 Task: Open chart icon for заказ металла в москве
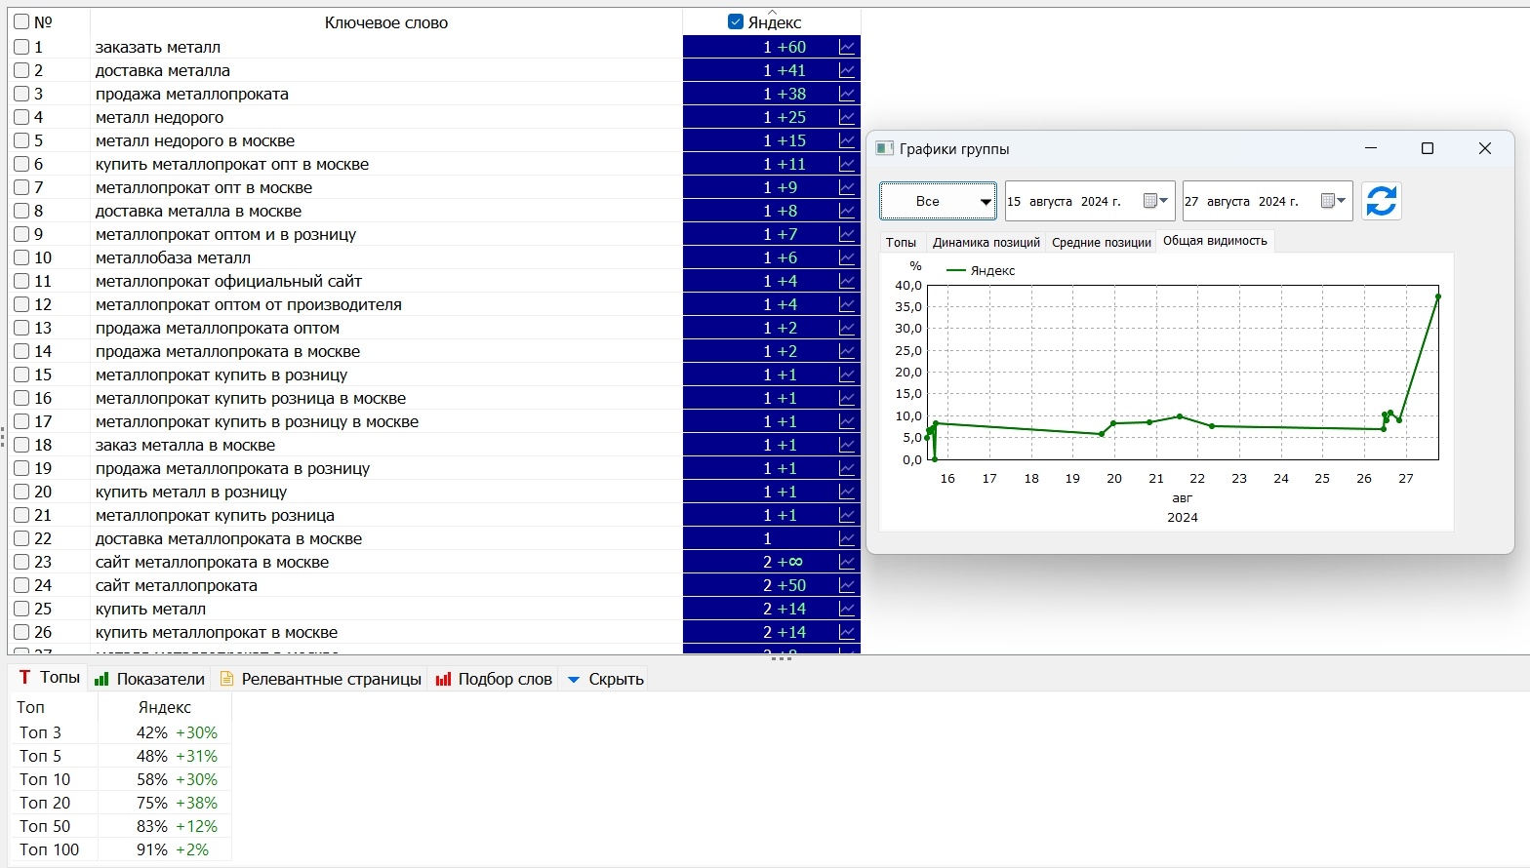click(x=847, y=445)
